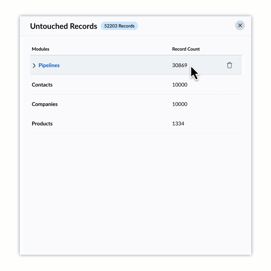Viewport: 271px width, 271px height.
Task: Select the Products module row
Action: pyautogui.click(x=136, y=123)
